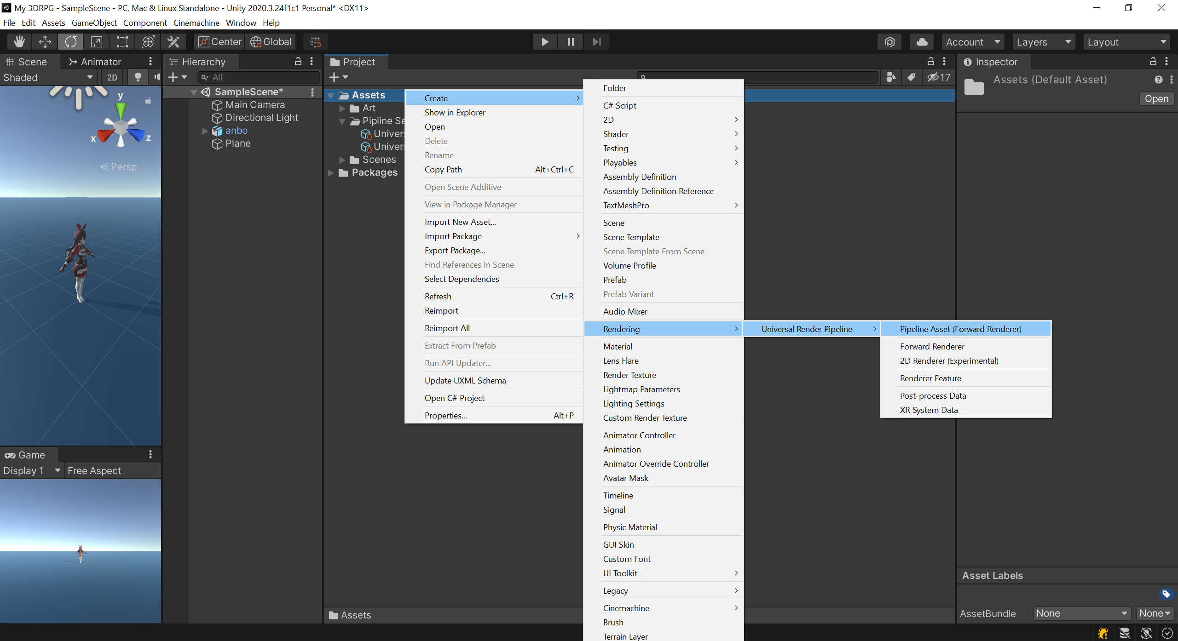Choose Renderer Feature menu item
This screenshot has width=1178, height=641.
point(966,378)
